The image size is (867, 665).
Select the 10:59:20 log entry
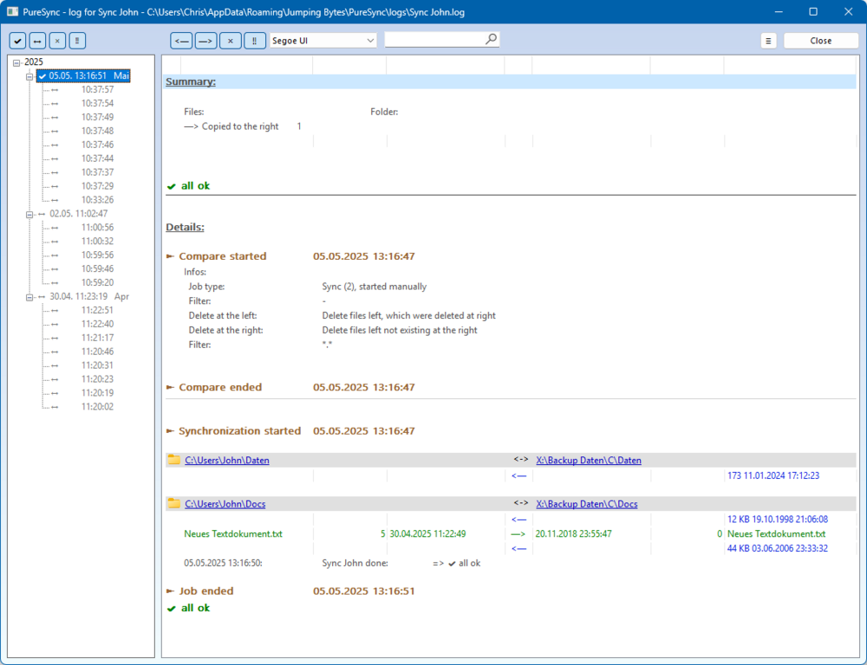[97, 283]
